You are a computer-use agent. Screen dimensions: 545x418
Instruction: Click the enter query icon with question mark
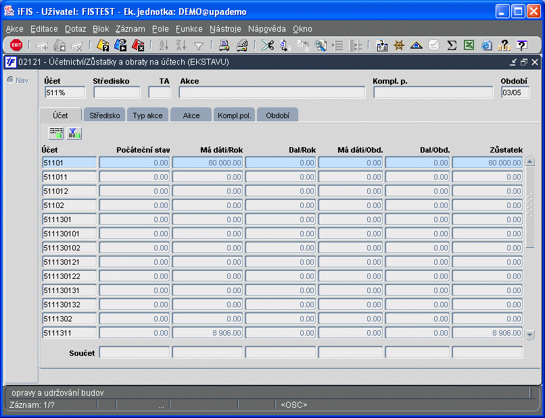[103, 45]
